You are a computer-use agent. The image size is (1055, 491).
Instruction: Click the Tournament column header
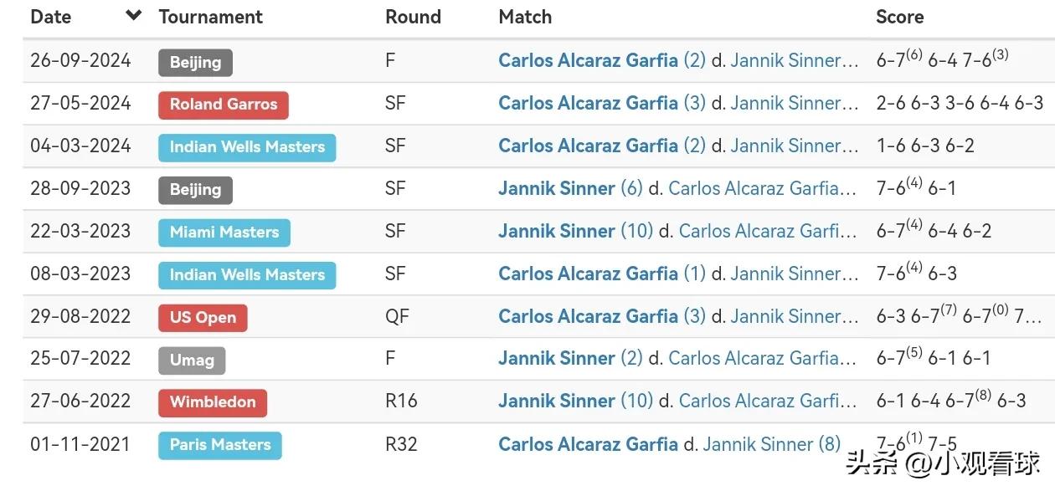[x=211, y=17]
